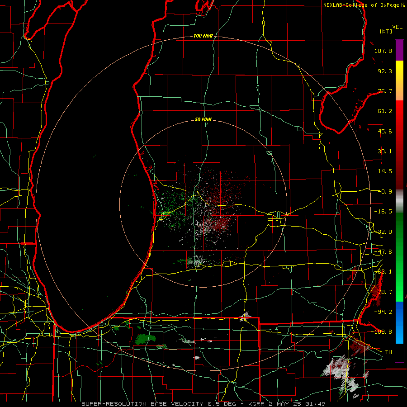Select the 14.5 legend value
407x407 pixels.
coord(385,171)
